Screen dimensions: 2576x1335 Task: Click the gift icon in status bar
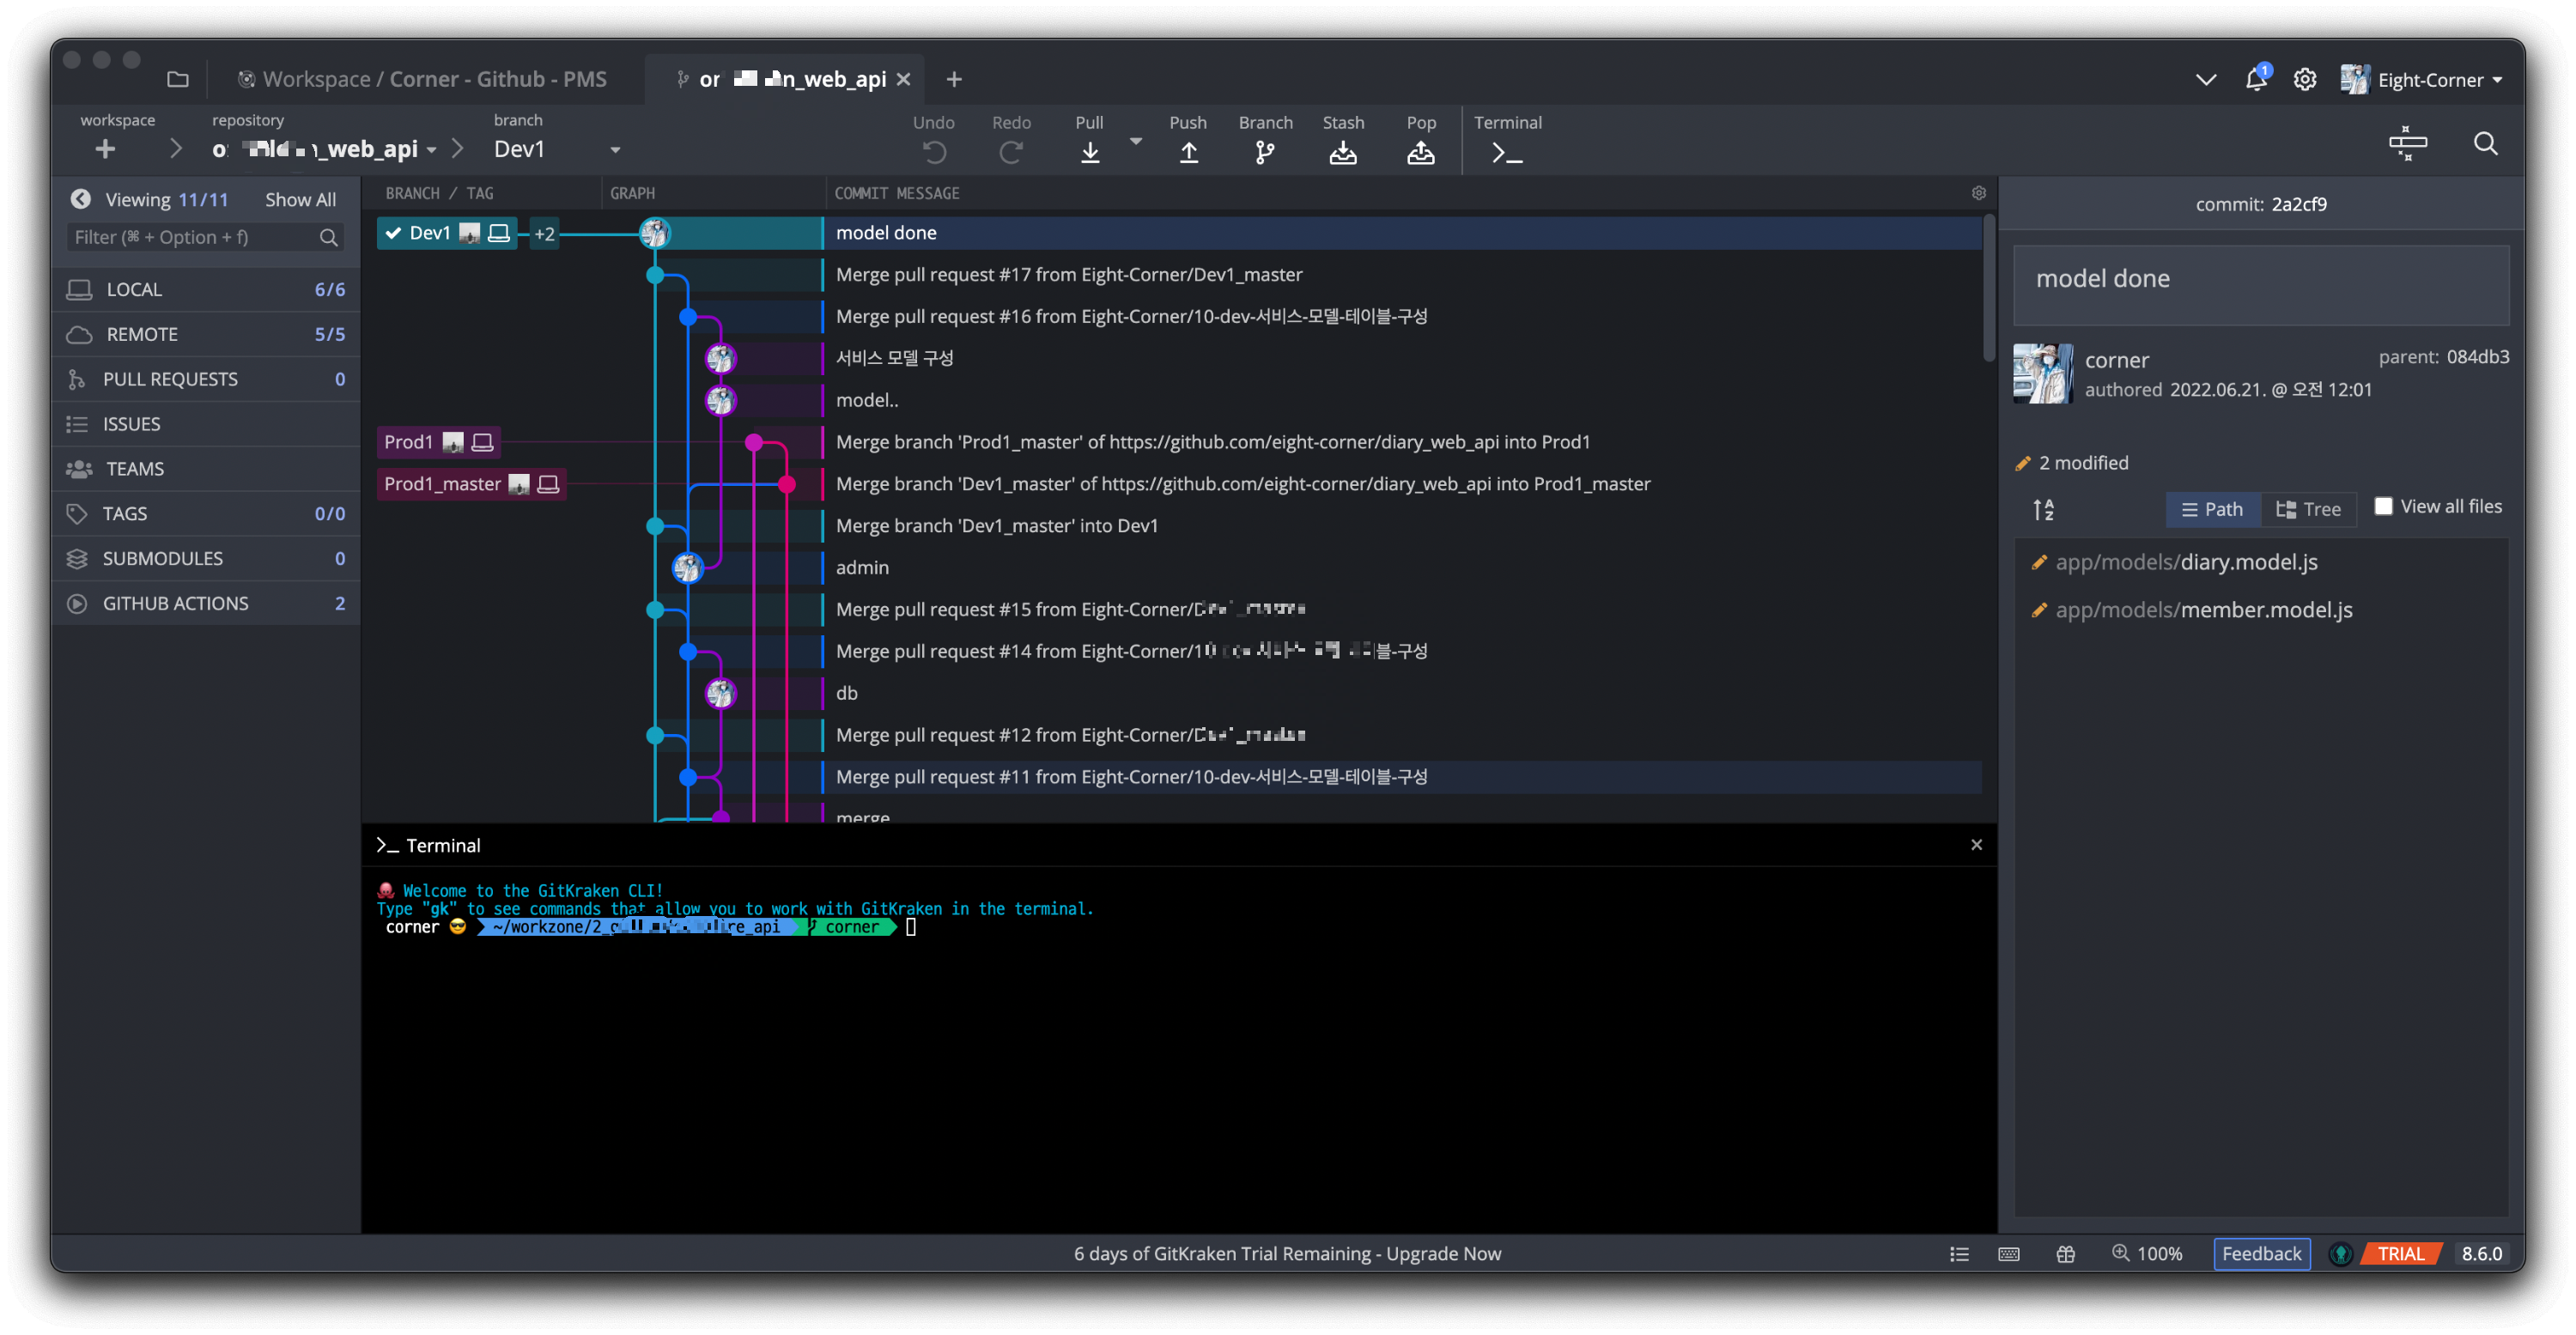coord(2065,1254)
